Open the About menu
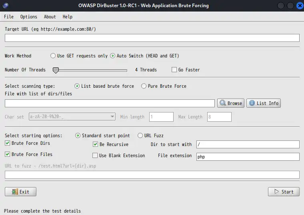The image size is (304, 215). click(x=50, y=17)
